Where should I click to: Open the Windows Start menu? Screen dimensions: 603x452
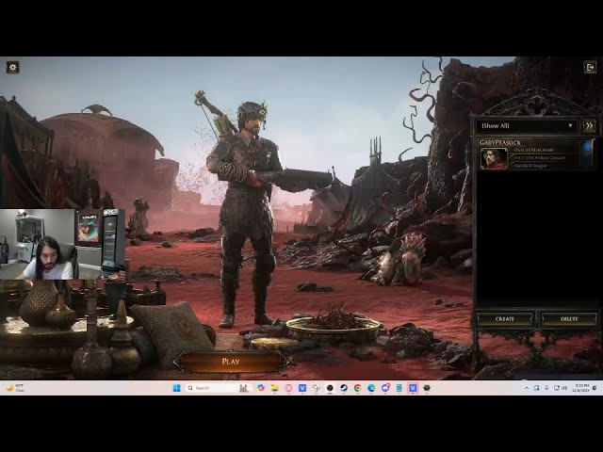[175, 388]
